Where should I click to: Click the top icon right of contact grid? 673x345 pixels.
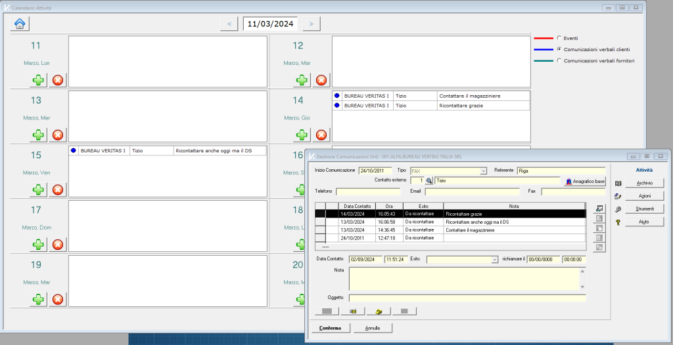click(598, 208)
